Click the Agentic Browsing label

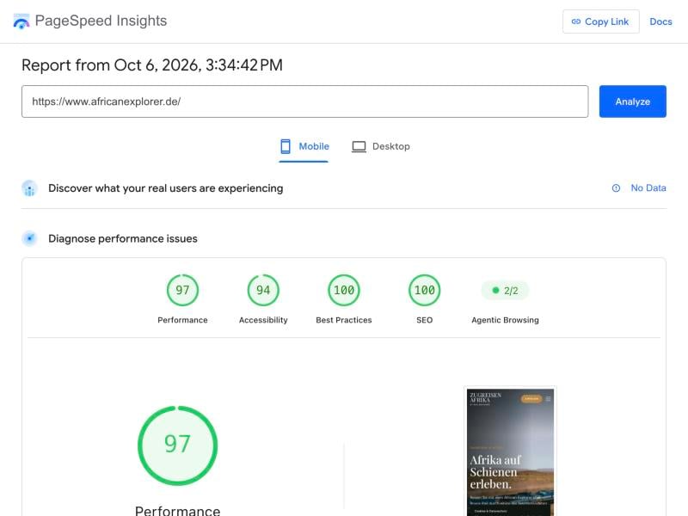point(505,320)
